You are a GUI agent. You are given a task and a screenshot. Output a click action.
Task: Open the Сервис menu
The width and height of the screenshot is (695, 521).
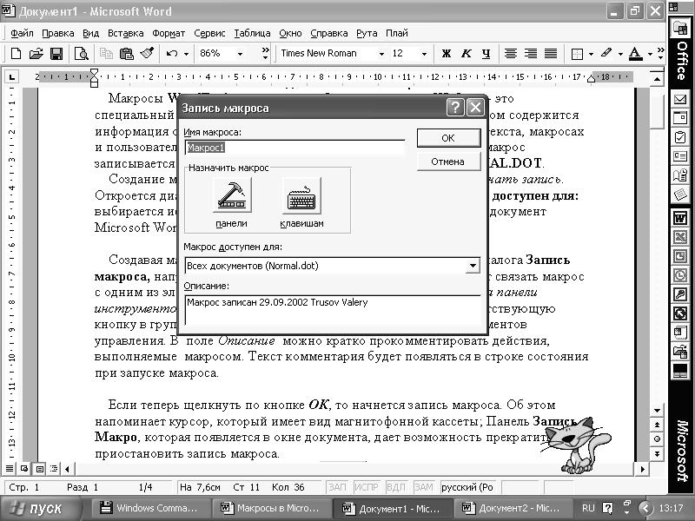click(x=209, y=33)
